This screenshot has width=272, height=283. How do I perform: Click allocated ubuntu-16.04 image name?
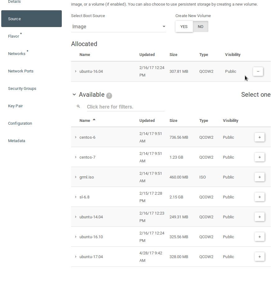(x=91, y=72)
